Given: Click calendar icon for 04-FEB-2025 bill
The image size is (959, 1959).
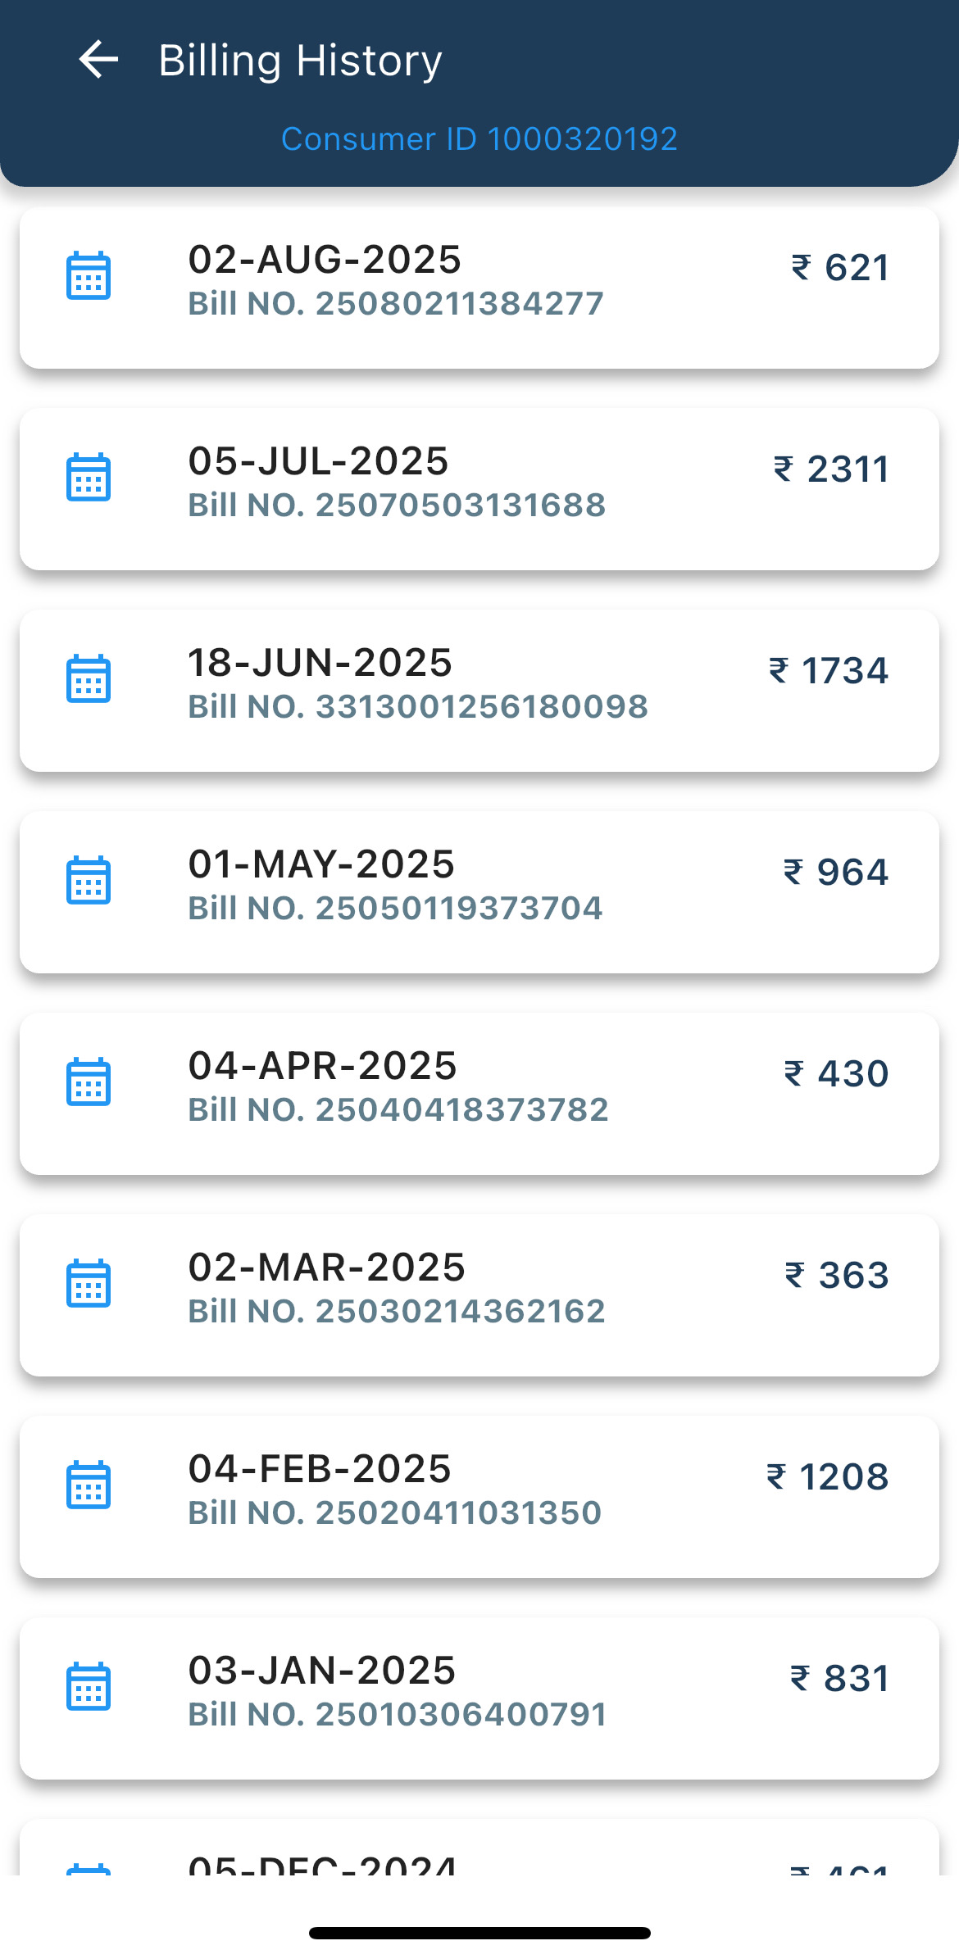Looking at the screenshot, I should 89,1485.
